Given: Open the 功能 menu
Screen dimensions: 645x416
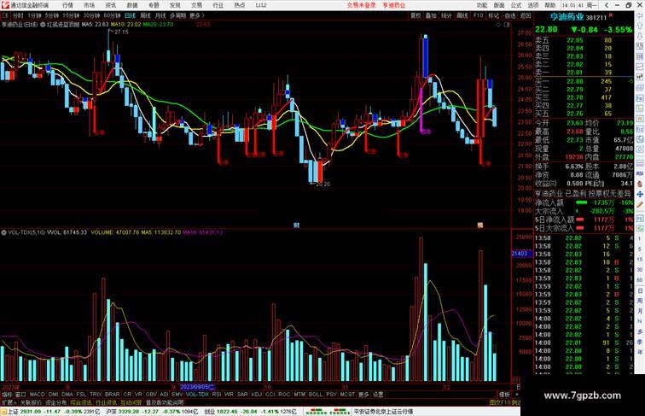Looking at the screenshot, I should (x=482, y=5).
